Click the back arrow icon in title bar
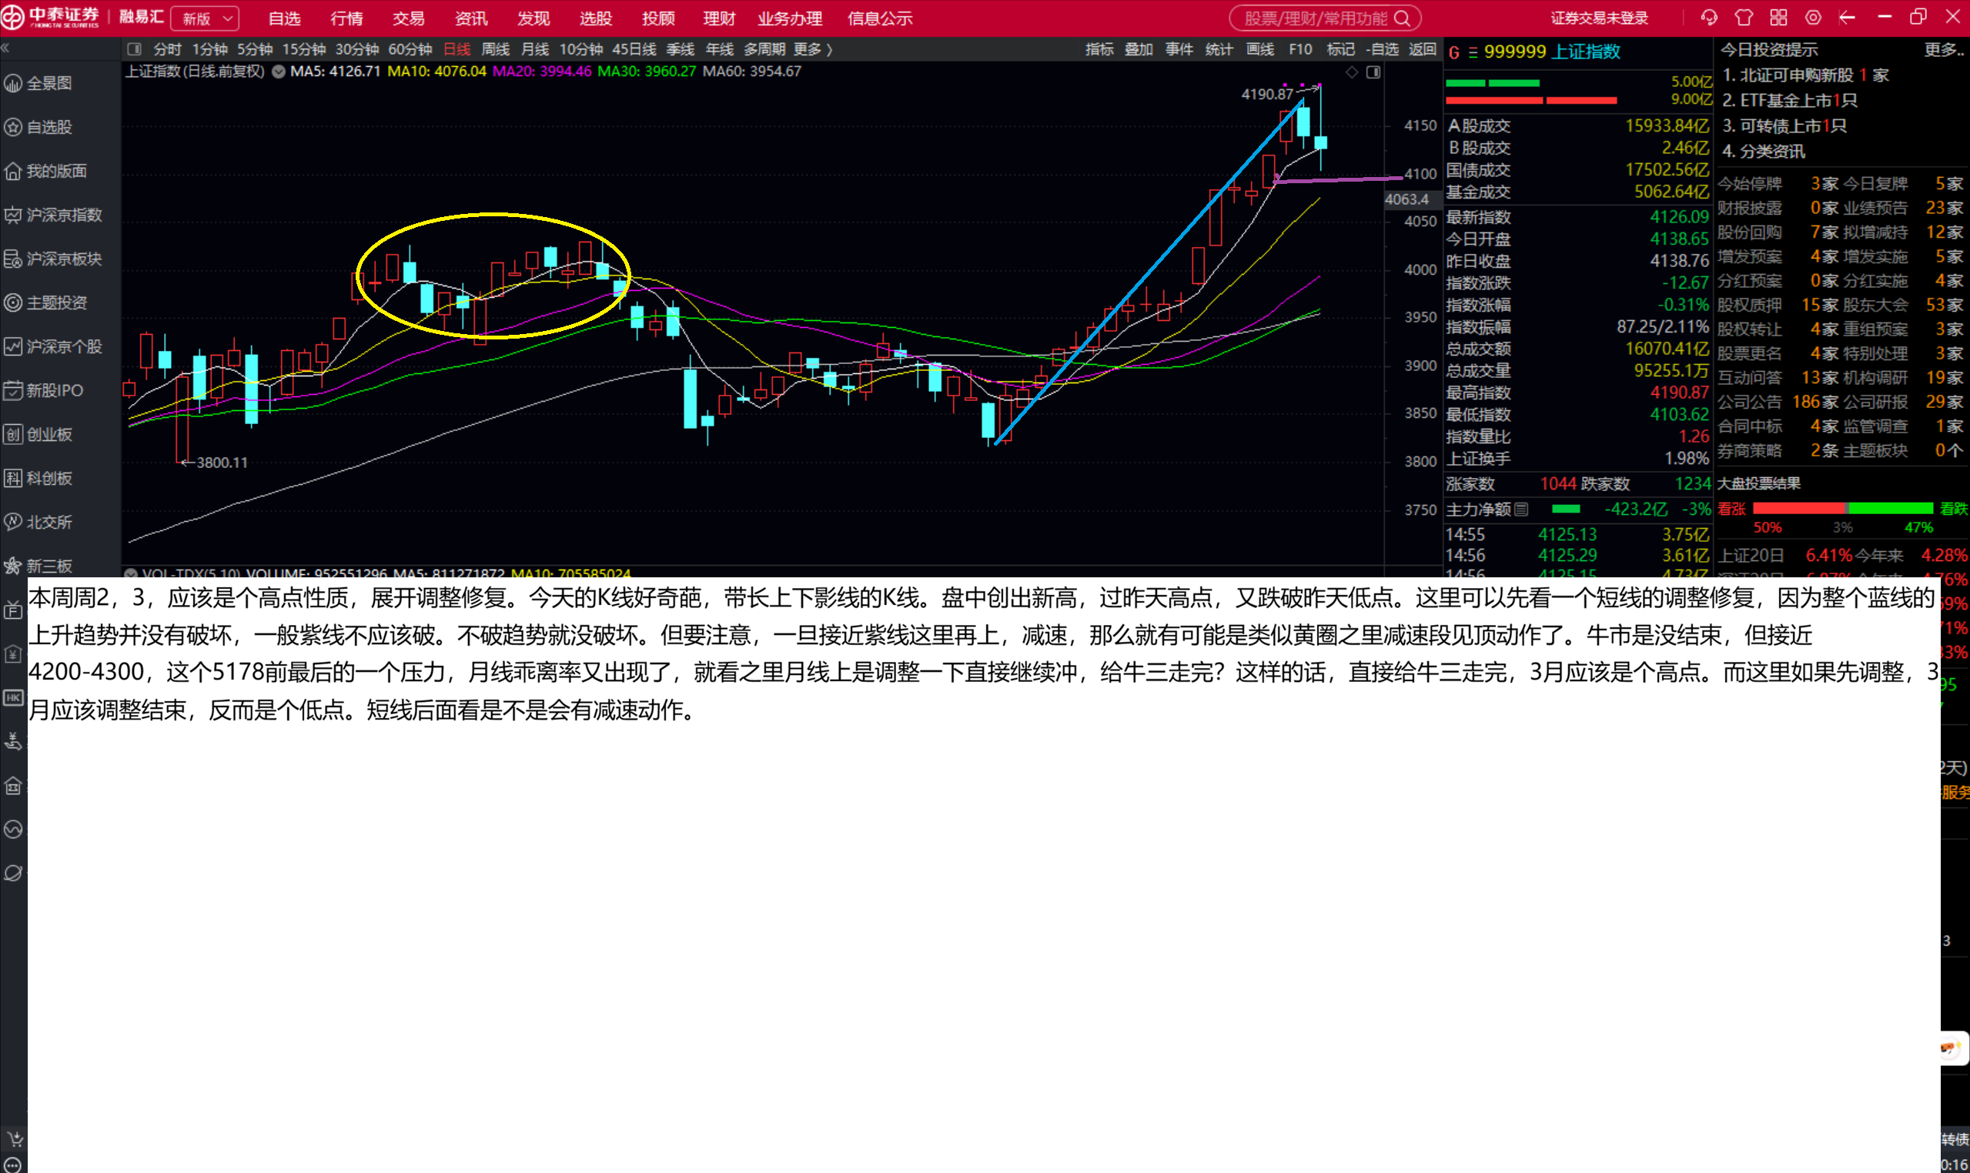The height and width of the screenshot is (1173, 1970). point(1847,18)
